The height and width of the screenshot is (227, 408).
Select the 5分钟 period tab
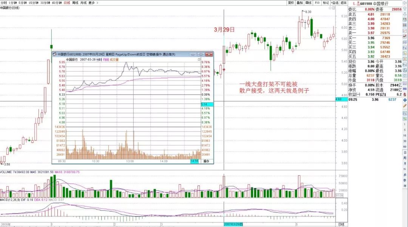coord(23,3)
